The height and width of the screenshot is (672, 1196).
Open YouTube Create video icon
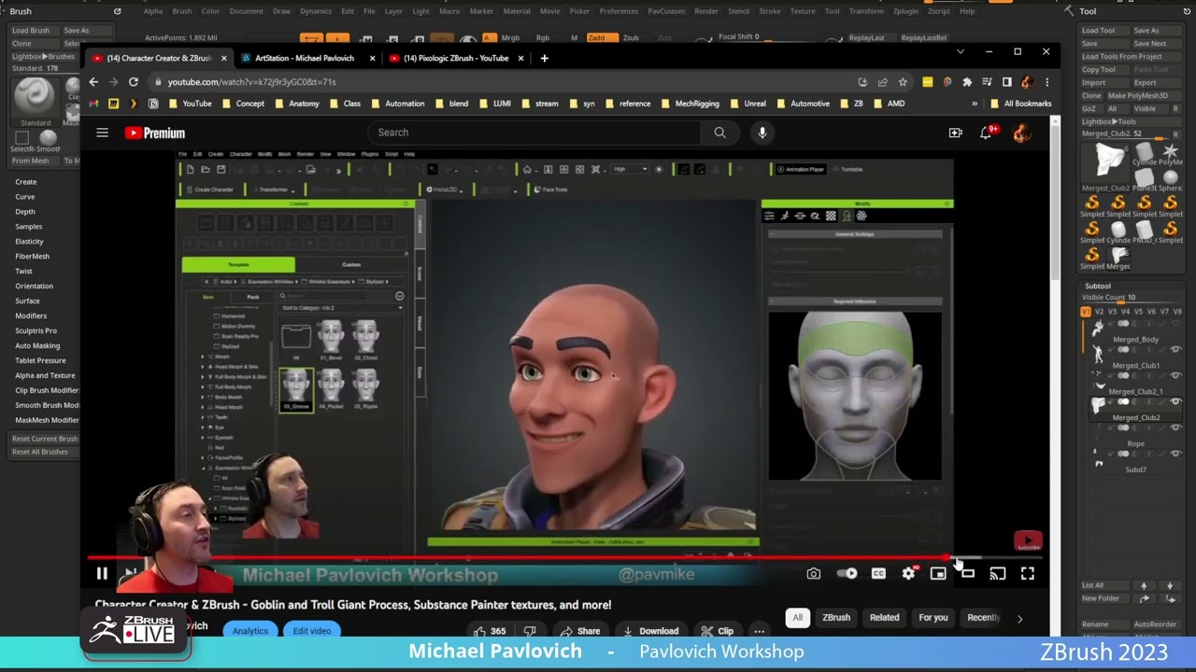click(955, 133)
